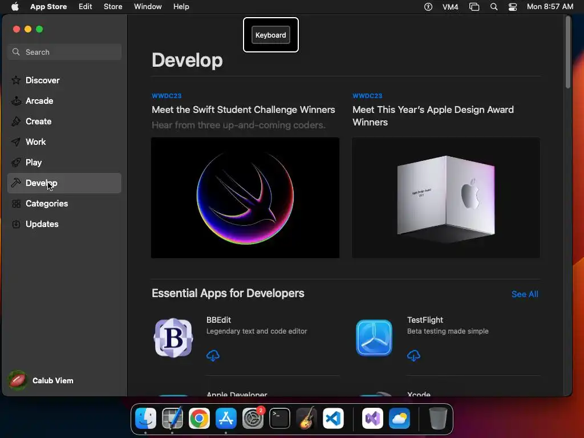Open the Apple Design Award cube image
This screenshot has width=584, height=438.
pyautogui.click(x=446, y=198)
